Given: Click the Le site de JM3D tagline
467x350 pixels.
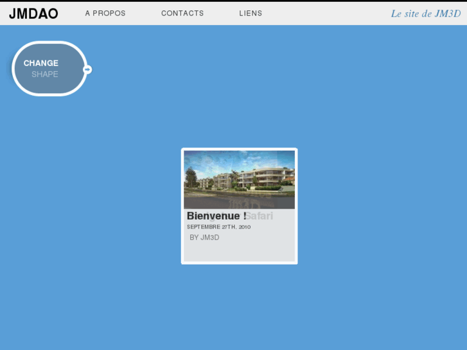Looking at the screenshot, I should point(426,13).
